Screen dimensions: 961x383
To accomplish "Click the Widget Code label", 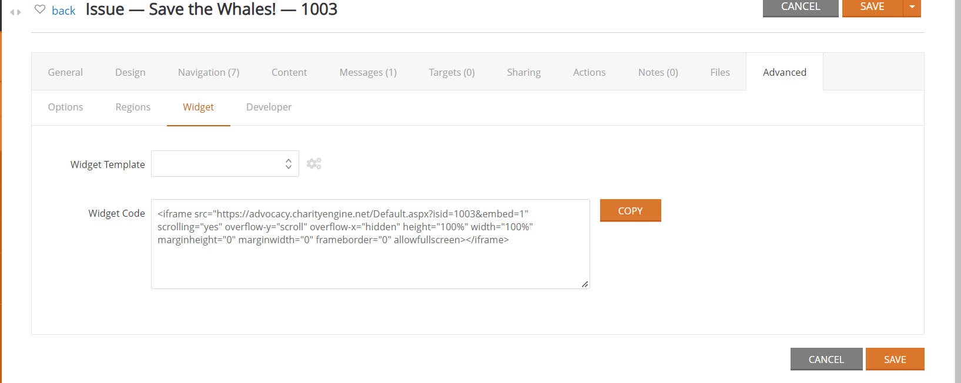I will (x=116, y=213).
